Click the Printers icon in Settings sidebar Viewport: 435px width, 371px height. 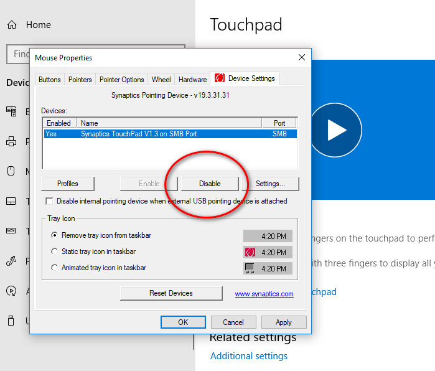11,141
